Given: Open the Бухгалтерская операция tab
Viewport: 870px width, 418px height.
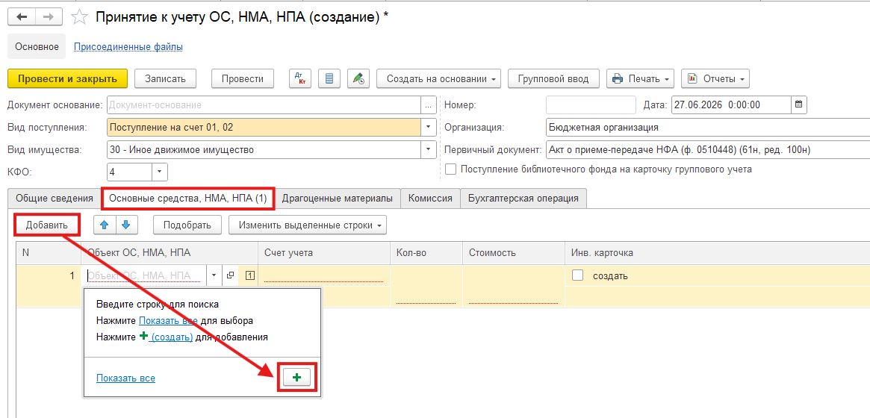Looking at the screenshot, I should [x=523, y=199].
